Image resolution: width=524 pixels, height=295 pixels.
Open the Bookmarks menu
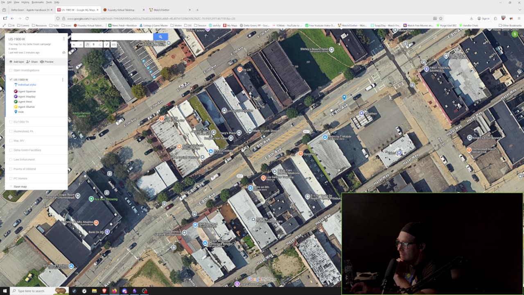coord(38,2)
